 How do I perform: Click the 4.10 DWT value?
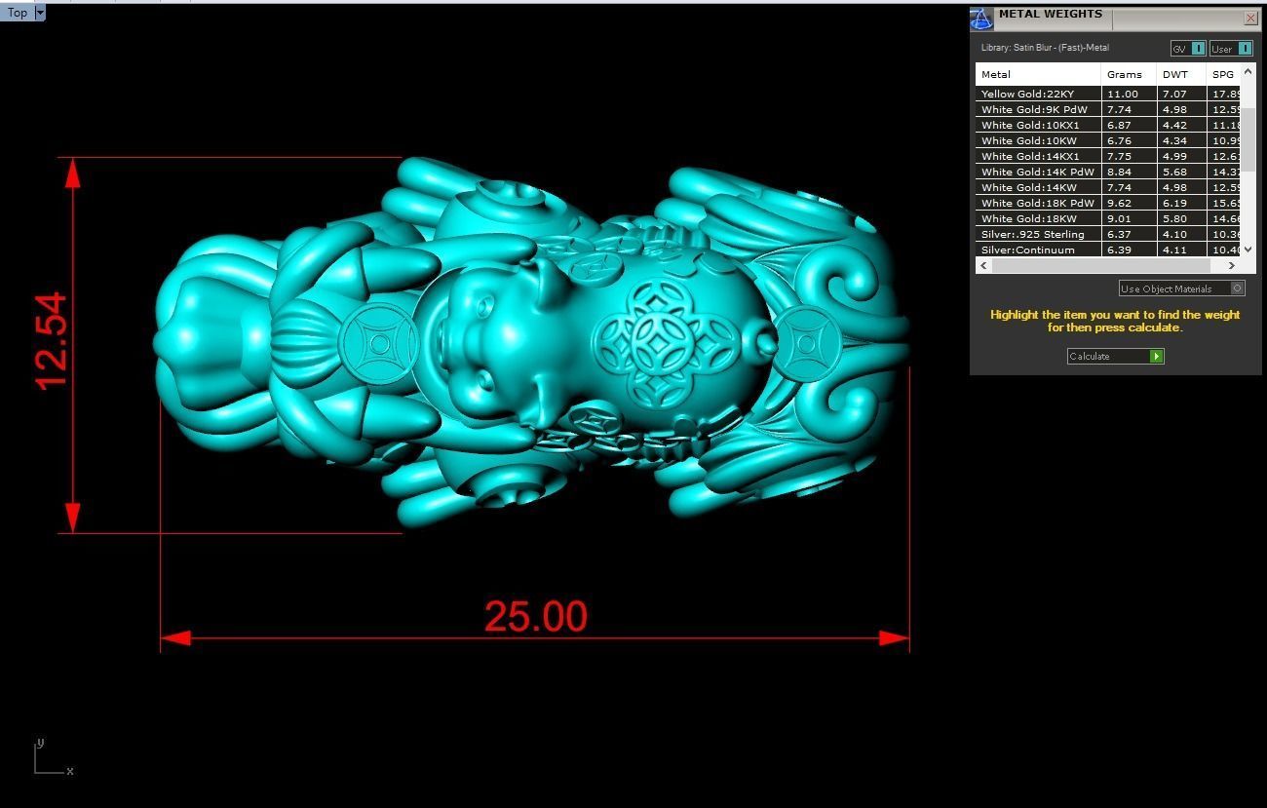(x=1174, y=234)
